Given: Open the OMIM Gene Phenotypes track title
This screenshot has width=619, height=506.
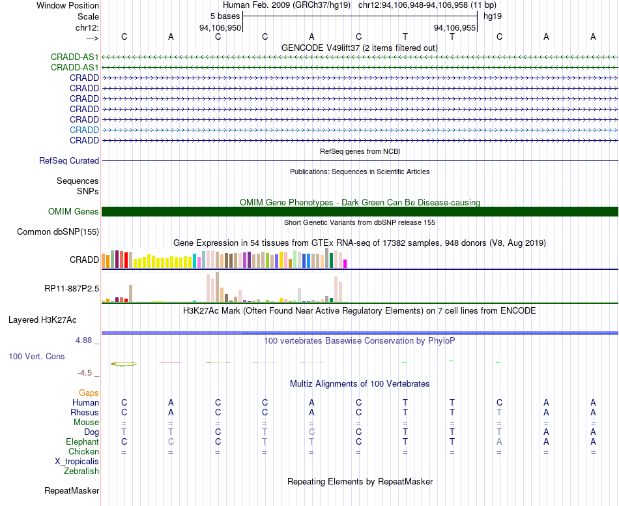Looking at the screenshot, I should 360,202.
